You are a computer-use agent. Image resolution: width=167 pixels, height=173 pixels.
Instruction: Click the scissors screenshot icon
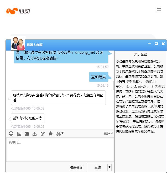point(59,134)
